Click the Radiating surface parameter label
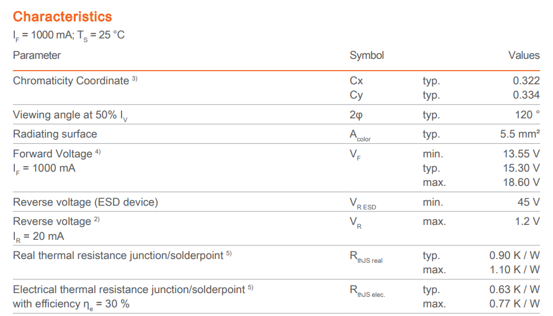This screenshot has height=316, width=553. (x=55, y=134)
